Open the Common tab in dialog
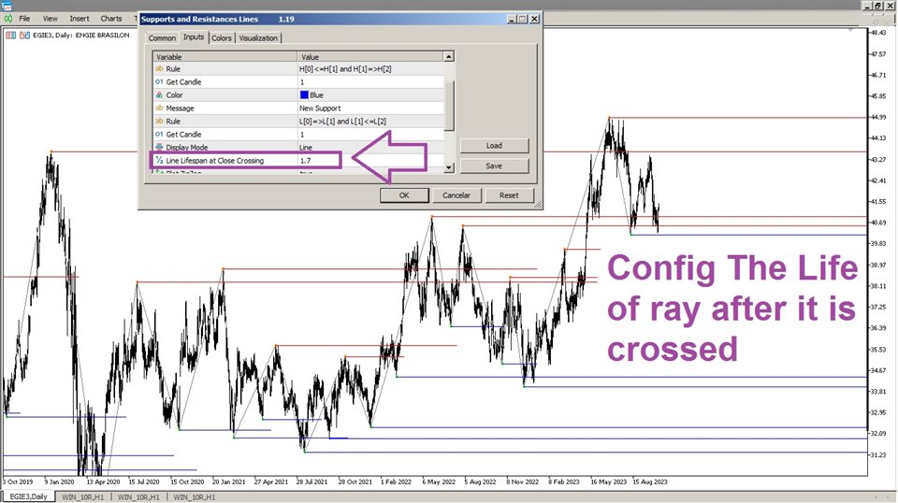 point(162,38)
